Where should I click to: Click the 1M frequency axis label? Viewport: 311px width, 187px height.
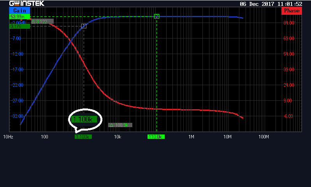(x=191, y=137)
